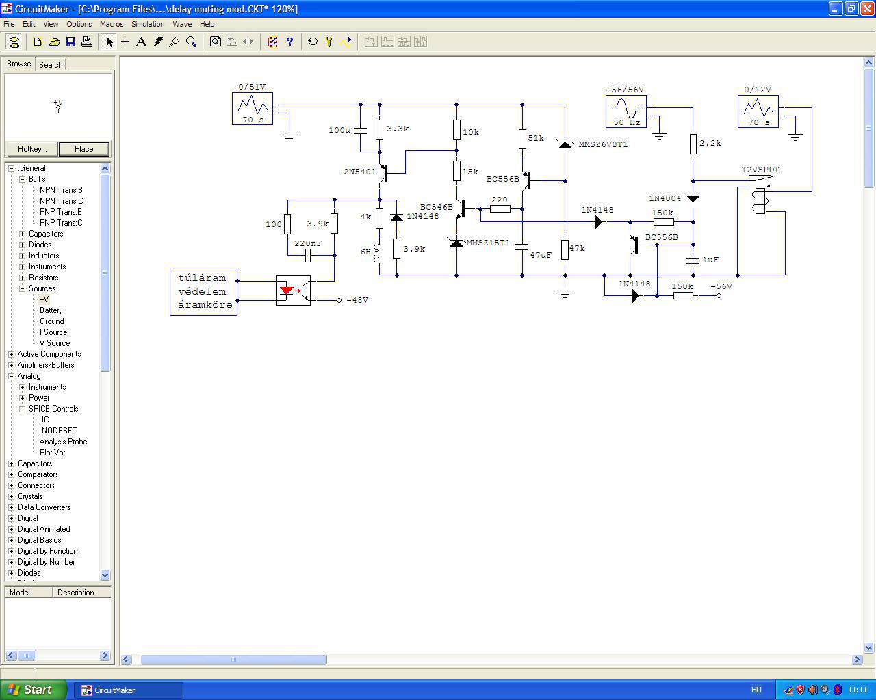
Task: Expand the Active Components node
Action: coord(11,354)
